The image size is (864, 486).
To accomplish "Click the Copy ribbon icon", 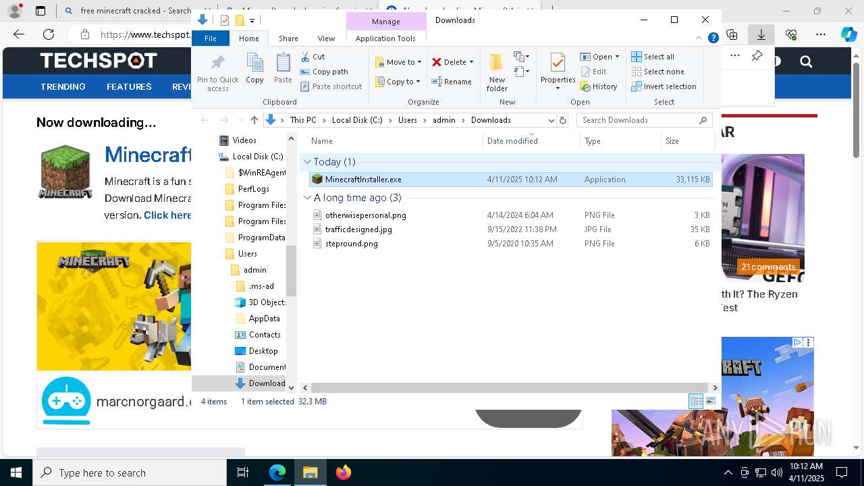I will [254, 68].
